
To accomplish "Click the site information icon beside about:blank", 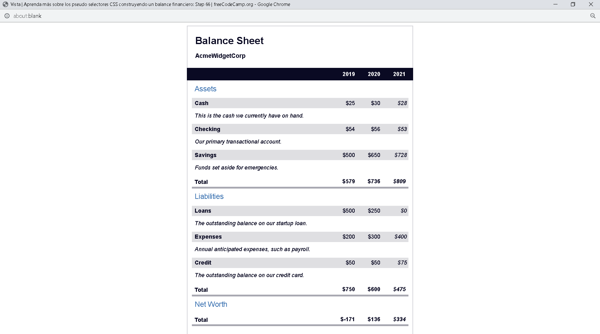I will click(7, 16).
